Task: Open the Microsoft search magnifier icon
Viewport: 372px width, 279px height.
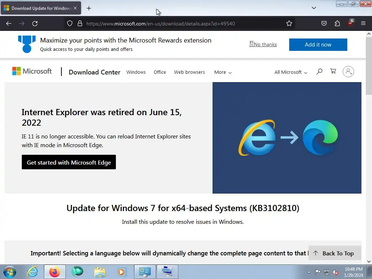Action: pyautogui.click(x=319, y=72)
